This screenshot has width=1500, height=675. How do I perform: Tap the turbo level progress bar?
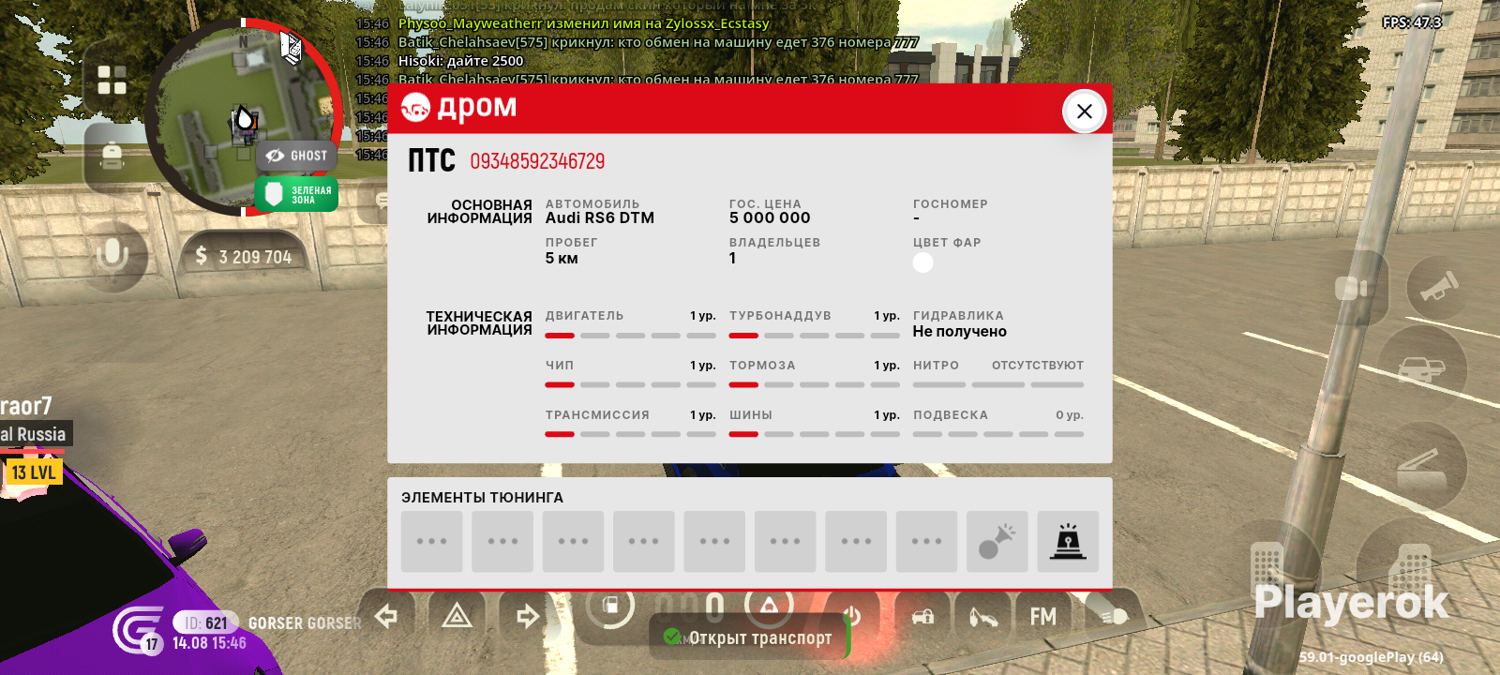coord(814,336)
